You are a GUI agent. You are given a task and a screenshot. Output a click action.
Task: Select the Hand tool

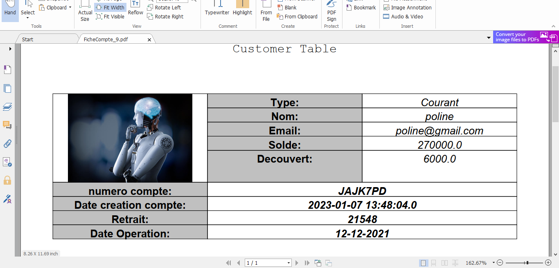pos(9,9)
